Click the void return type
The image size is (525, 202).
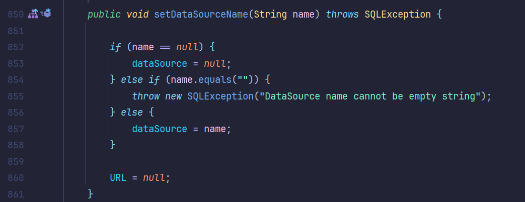(138, 14)
